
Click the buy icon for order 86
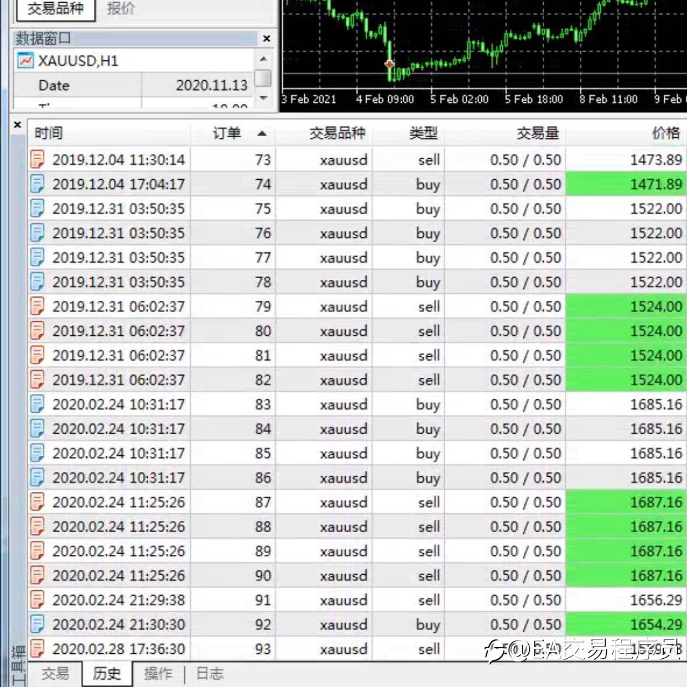pos(37,477)
